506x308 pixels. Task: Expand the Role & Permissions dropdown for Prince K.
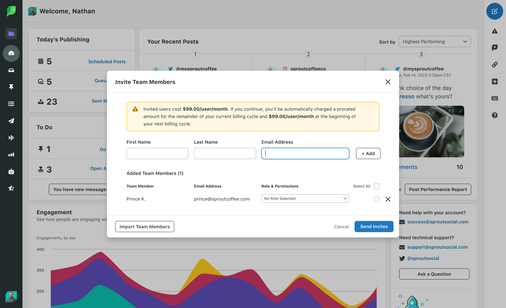[305, 198]
